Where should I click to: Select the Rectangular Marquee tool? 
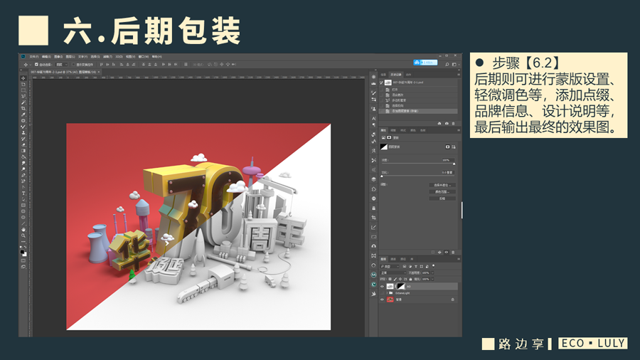point(23,90)
